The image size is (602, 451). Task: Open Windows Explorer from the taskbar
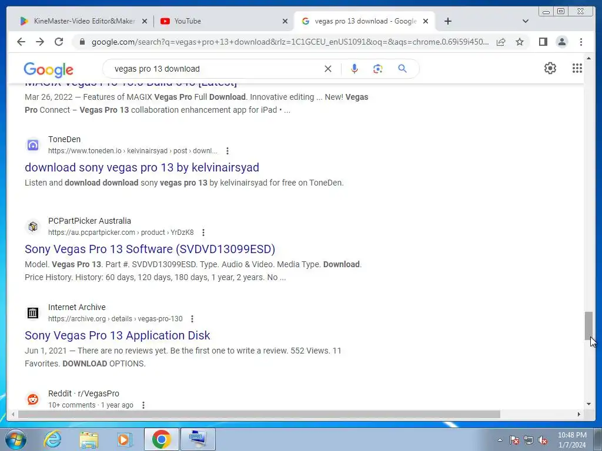(89, 439)
